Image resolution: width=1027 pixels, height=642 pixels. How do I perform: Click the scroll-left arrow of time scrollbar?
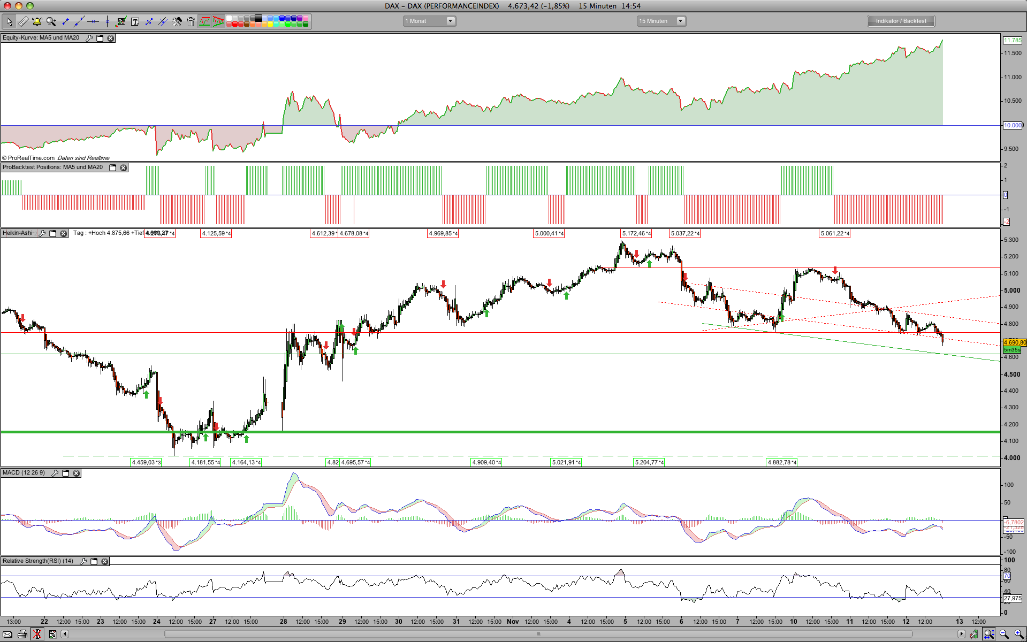click(x=65, y=634)
